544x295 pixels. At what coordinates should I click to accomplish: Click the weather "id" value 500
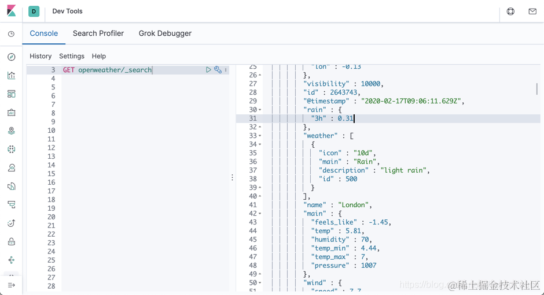(351, 179)
